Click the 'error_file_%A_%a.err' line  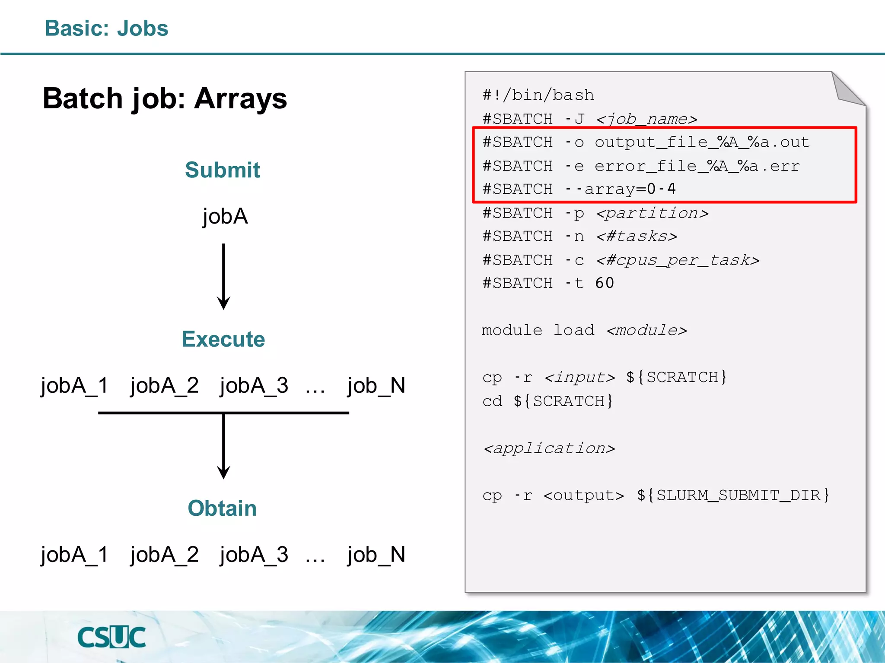pos(641,166)
